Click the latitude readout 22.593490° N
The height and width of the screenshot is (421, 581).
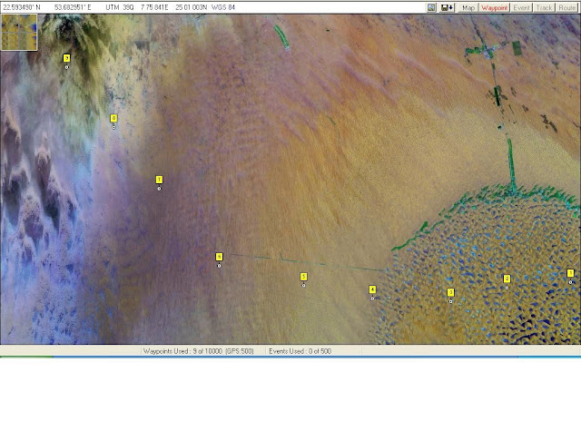coord(22,7)
